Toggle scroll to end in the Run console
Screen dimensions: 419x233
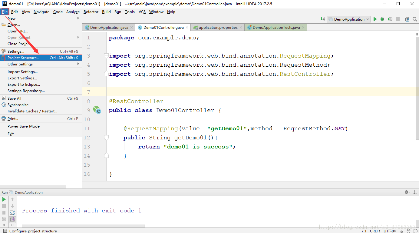point(12,219)
